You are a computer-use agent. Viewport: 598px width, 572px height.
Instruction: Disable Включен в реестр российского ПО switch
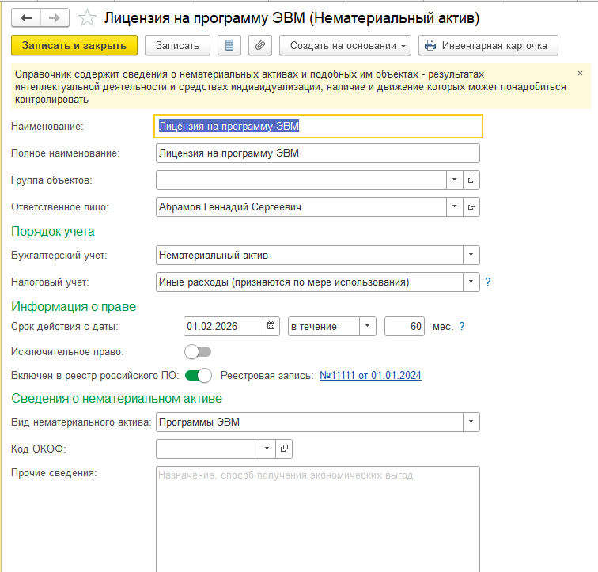(198, 376)
